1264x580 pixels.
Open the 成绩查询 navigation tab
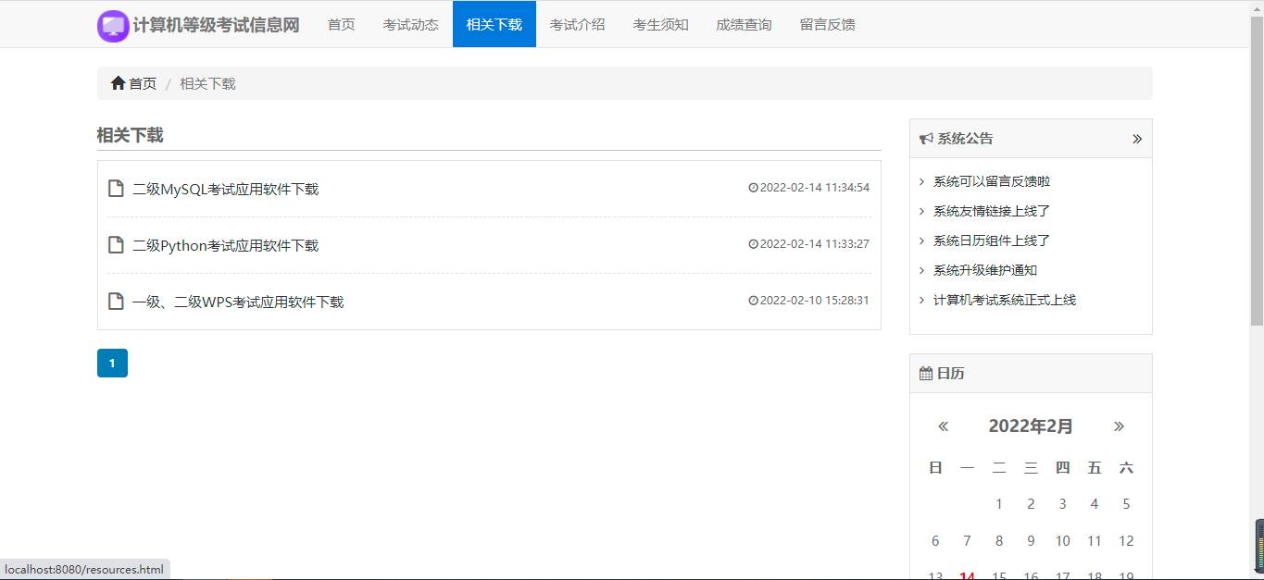[x=745, y=24]
